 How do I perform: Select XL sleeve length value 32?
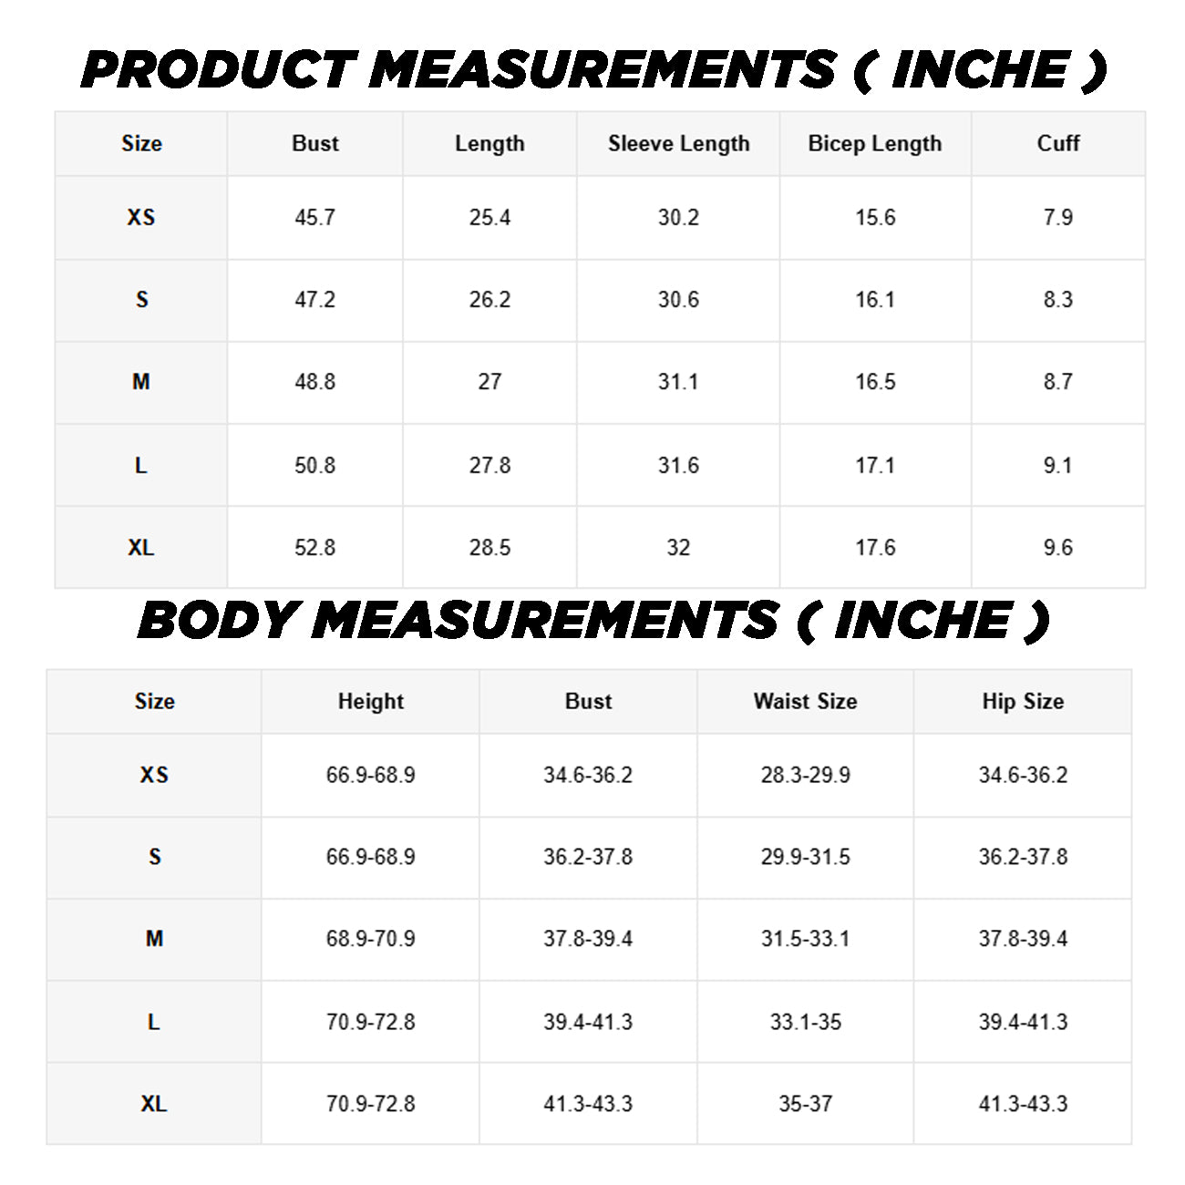678,548
